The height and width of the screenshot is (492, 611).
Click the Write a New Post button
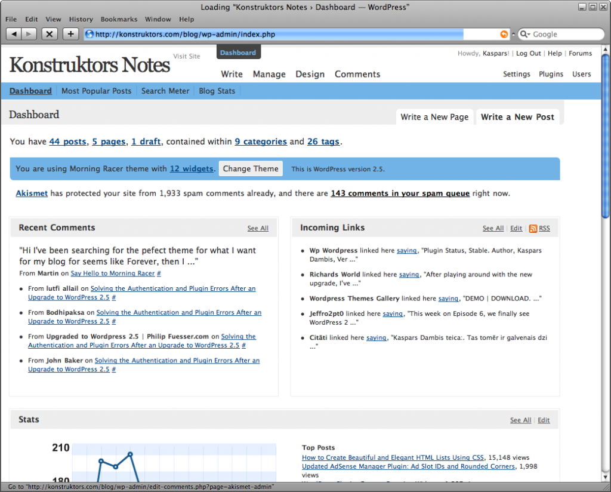coord(517,117)
